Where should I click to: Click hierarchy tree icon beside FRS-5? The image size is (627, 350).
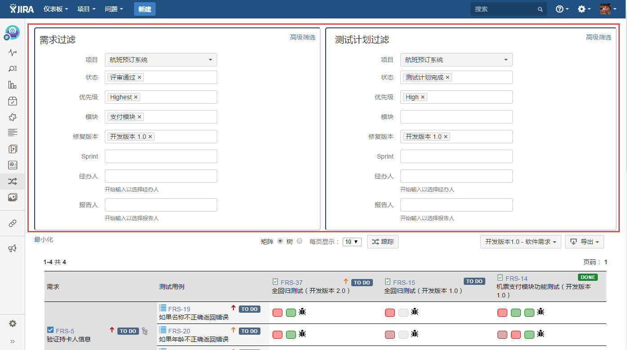click(x=145, y=331)
